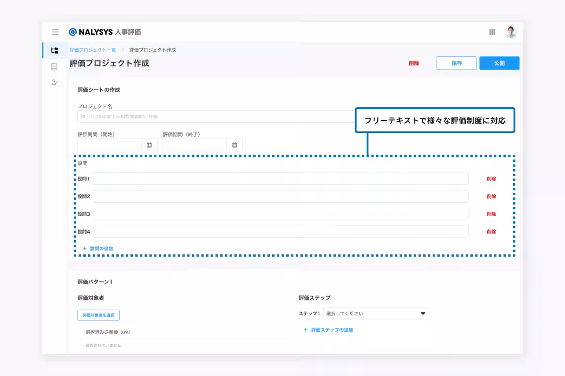This screenshot has width=565, height=376.
Task: Open the employee check sidebar icon
Action: click(x=55, y=82)
